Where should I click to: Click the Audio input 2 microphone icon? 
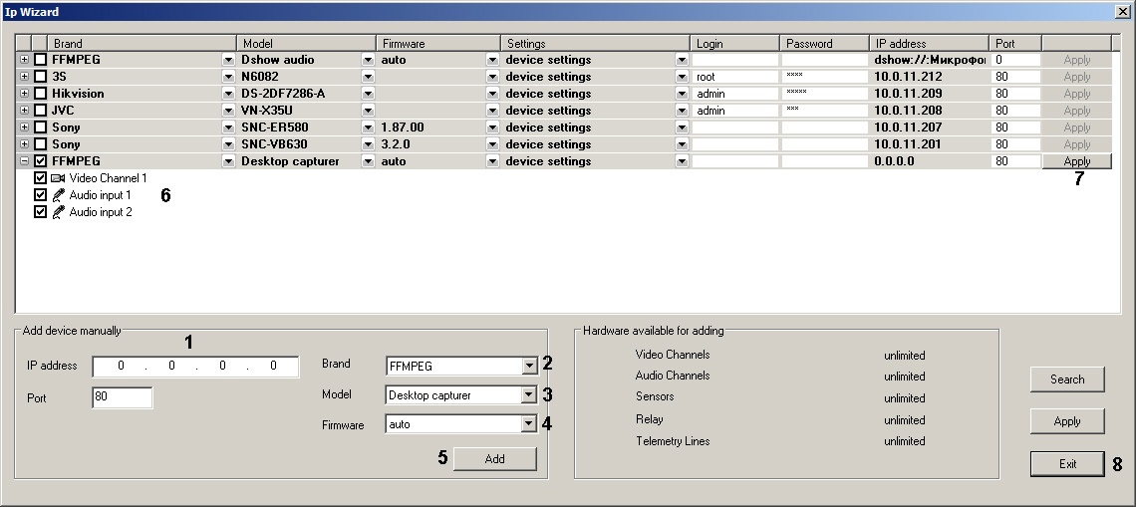click(58, 212)
